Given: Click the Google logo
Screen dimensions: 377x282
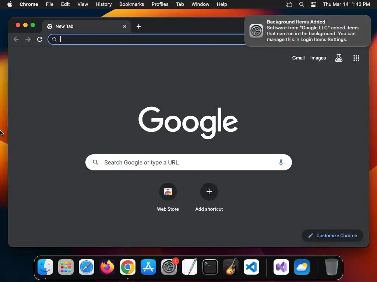Looking at the screenshot, I should (x=188, y=123).
